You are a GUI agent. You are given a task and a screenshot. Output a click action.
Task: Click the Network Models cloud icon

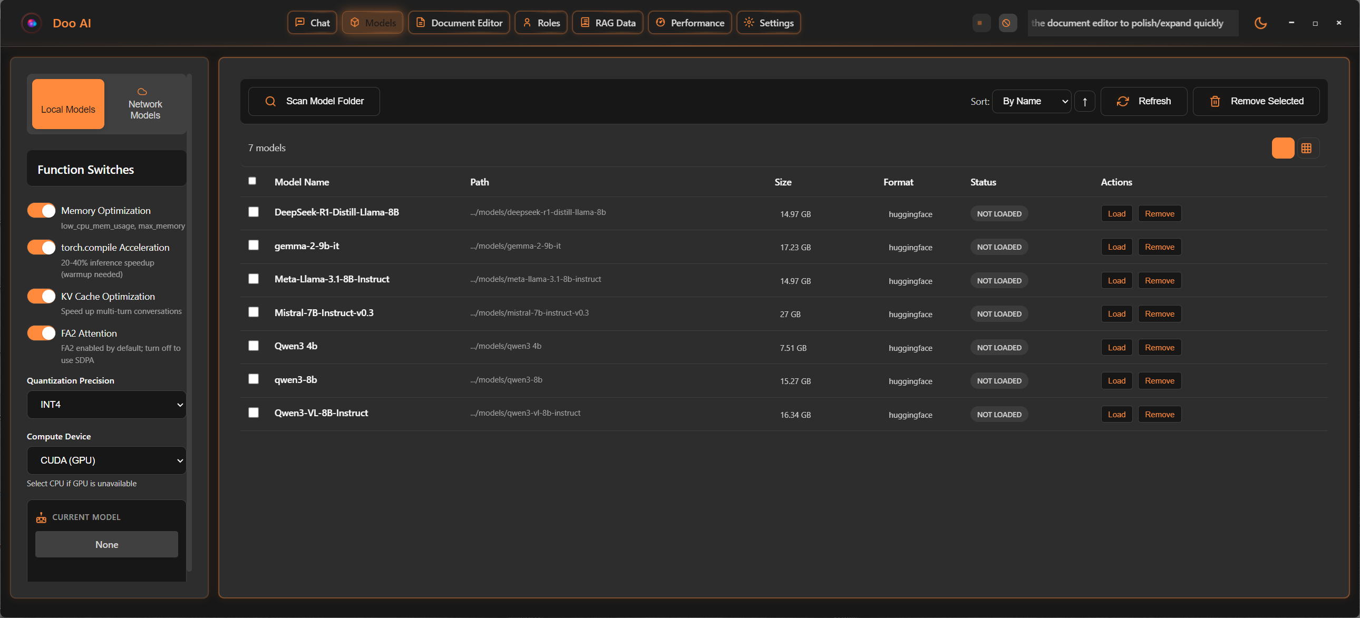[142, 92]
